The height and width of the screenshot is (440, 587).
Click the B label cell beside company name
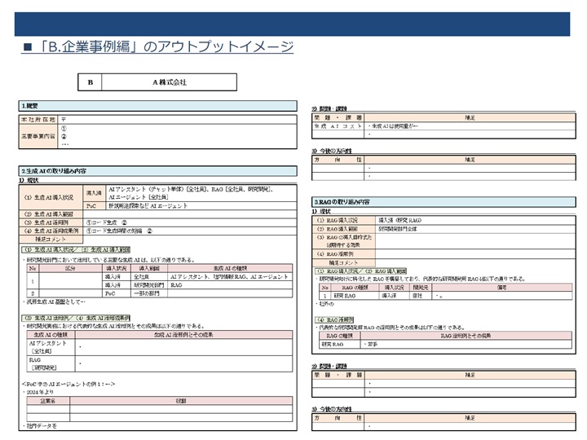coord(90,82)
